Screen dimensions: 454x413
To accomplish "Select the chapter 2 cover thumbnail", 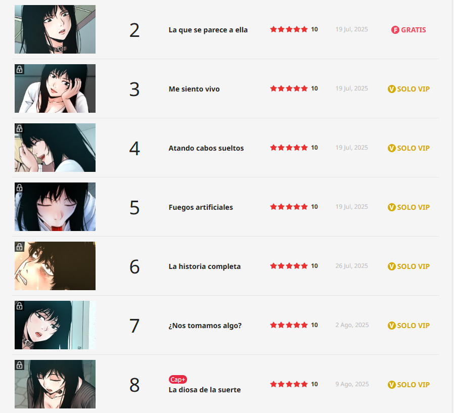I will point(55,29).
